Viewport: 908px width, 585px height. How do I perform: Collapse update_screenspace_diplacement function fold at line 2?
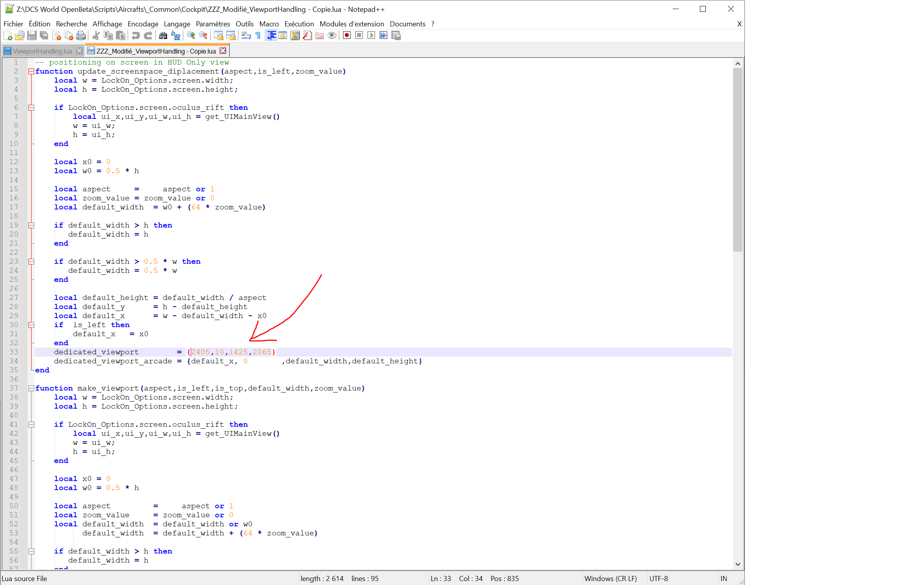(x=31, y=72)
